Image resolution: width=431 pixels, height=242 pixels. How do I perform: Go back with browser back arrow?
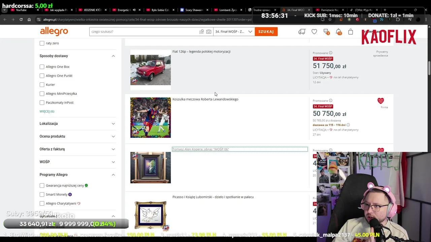pos(5,19)
